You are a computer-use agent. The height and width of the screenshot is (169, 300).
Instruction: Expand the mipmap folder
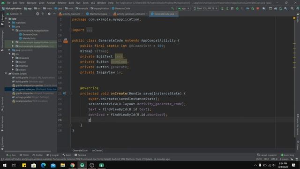(13, 66)
